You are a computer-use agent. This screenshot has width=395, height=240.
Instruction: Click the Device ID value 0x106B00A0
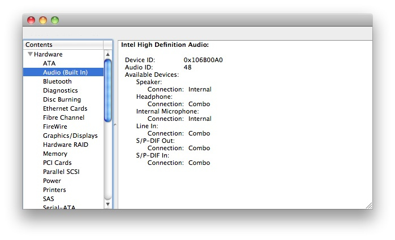(203, 60)
